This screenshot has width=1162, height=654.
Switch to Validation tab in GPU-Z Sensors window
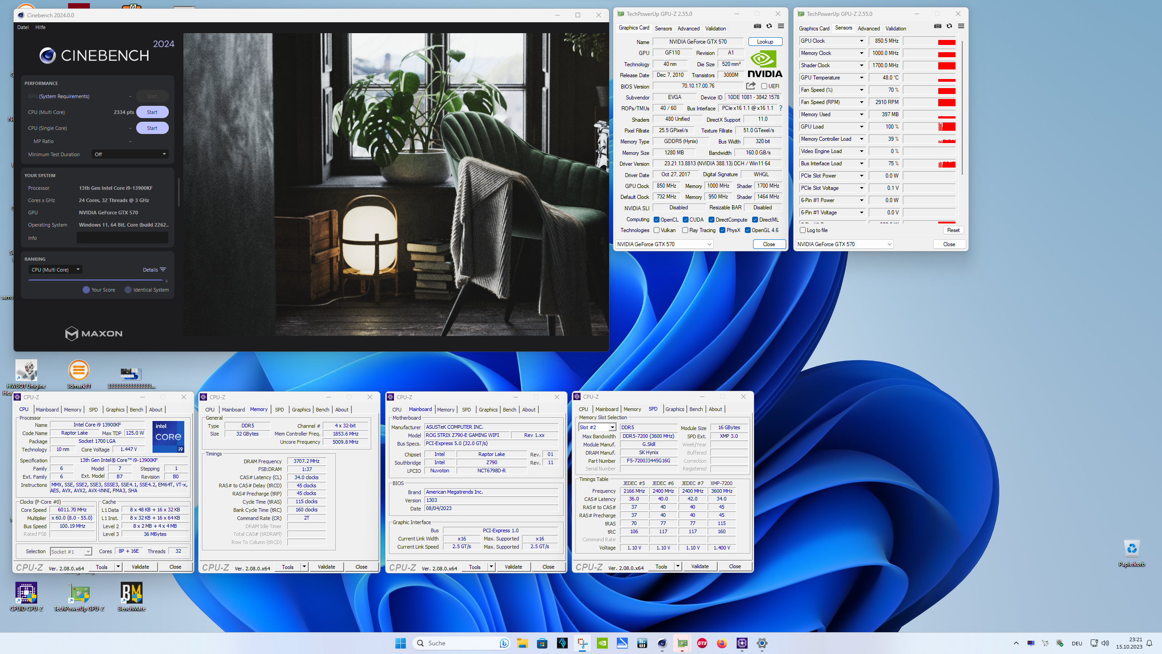click(x=896, y=28)
